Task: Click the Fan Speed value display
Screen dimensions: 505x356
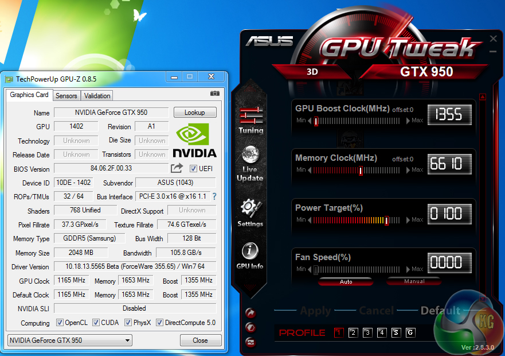Action: pos(449,263)
